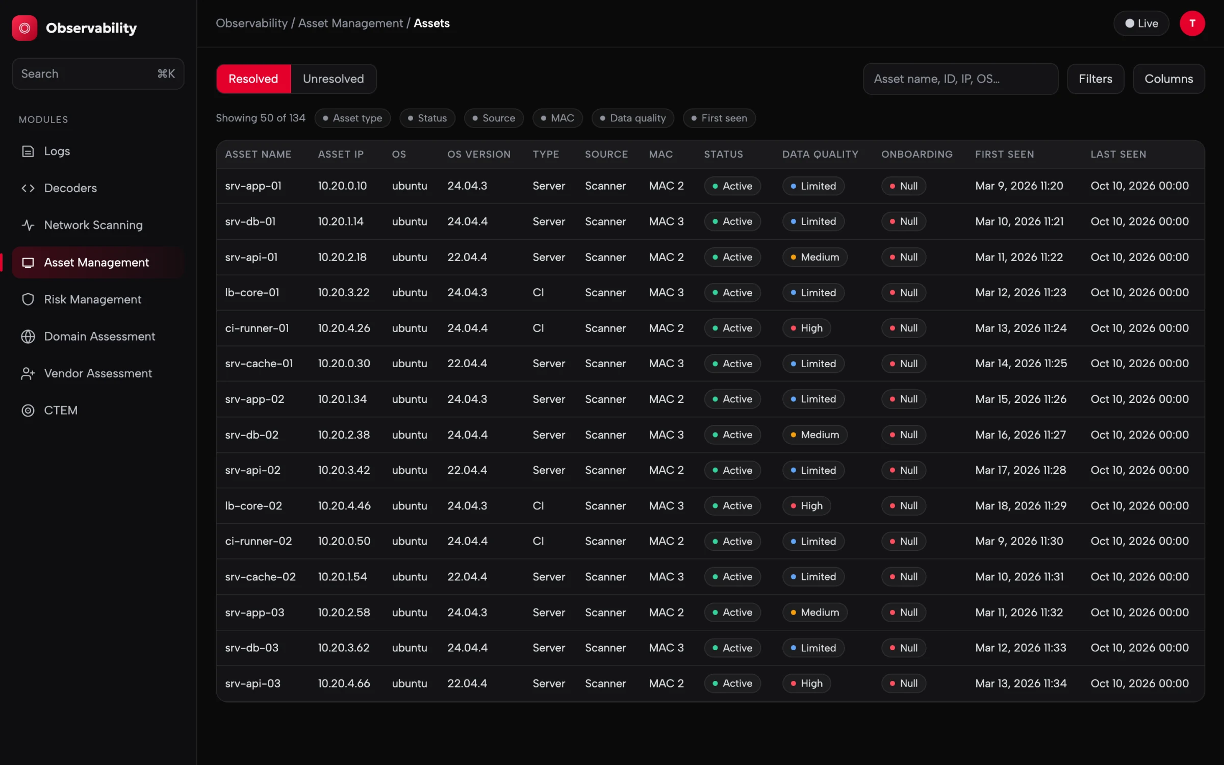Viewport: 1224px width, 765px height.
Task: Click the High badge for ci-runner-01
Action: [x=806, y=328]
